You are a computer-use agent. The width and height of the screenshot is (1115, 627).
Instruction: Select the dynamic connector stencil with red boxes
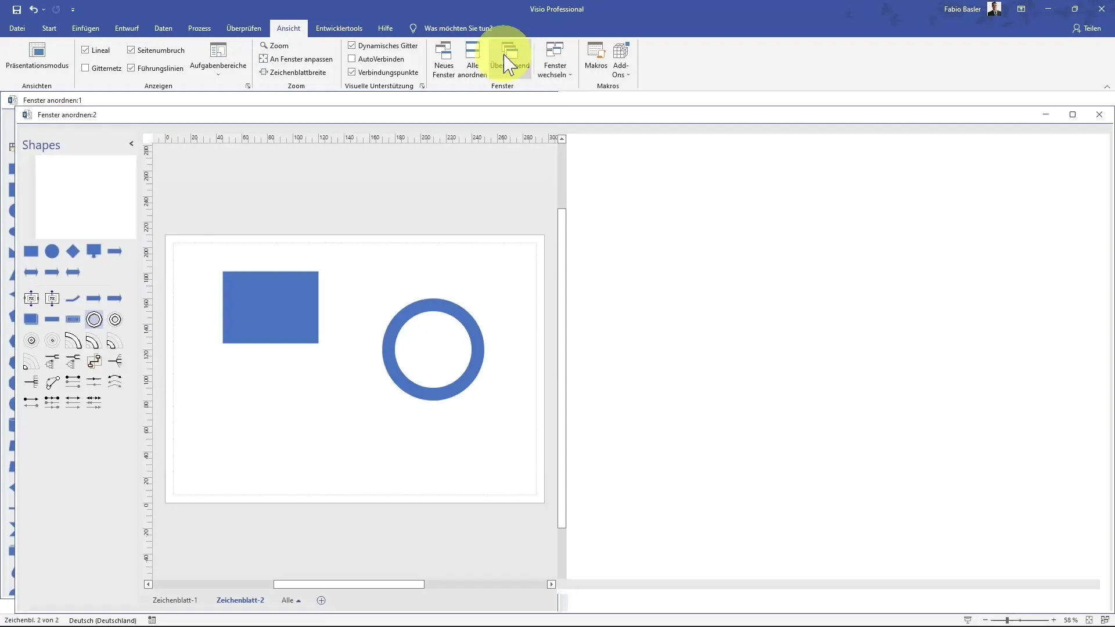tap(94, 361)
